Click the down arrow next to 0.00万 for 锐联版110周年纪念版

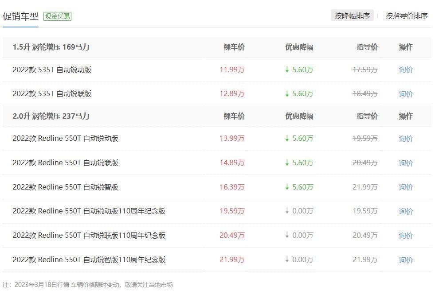click(x=286, y=236)
